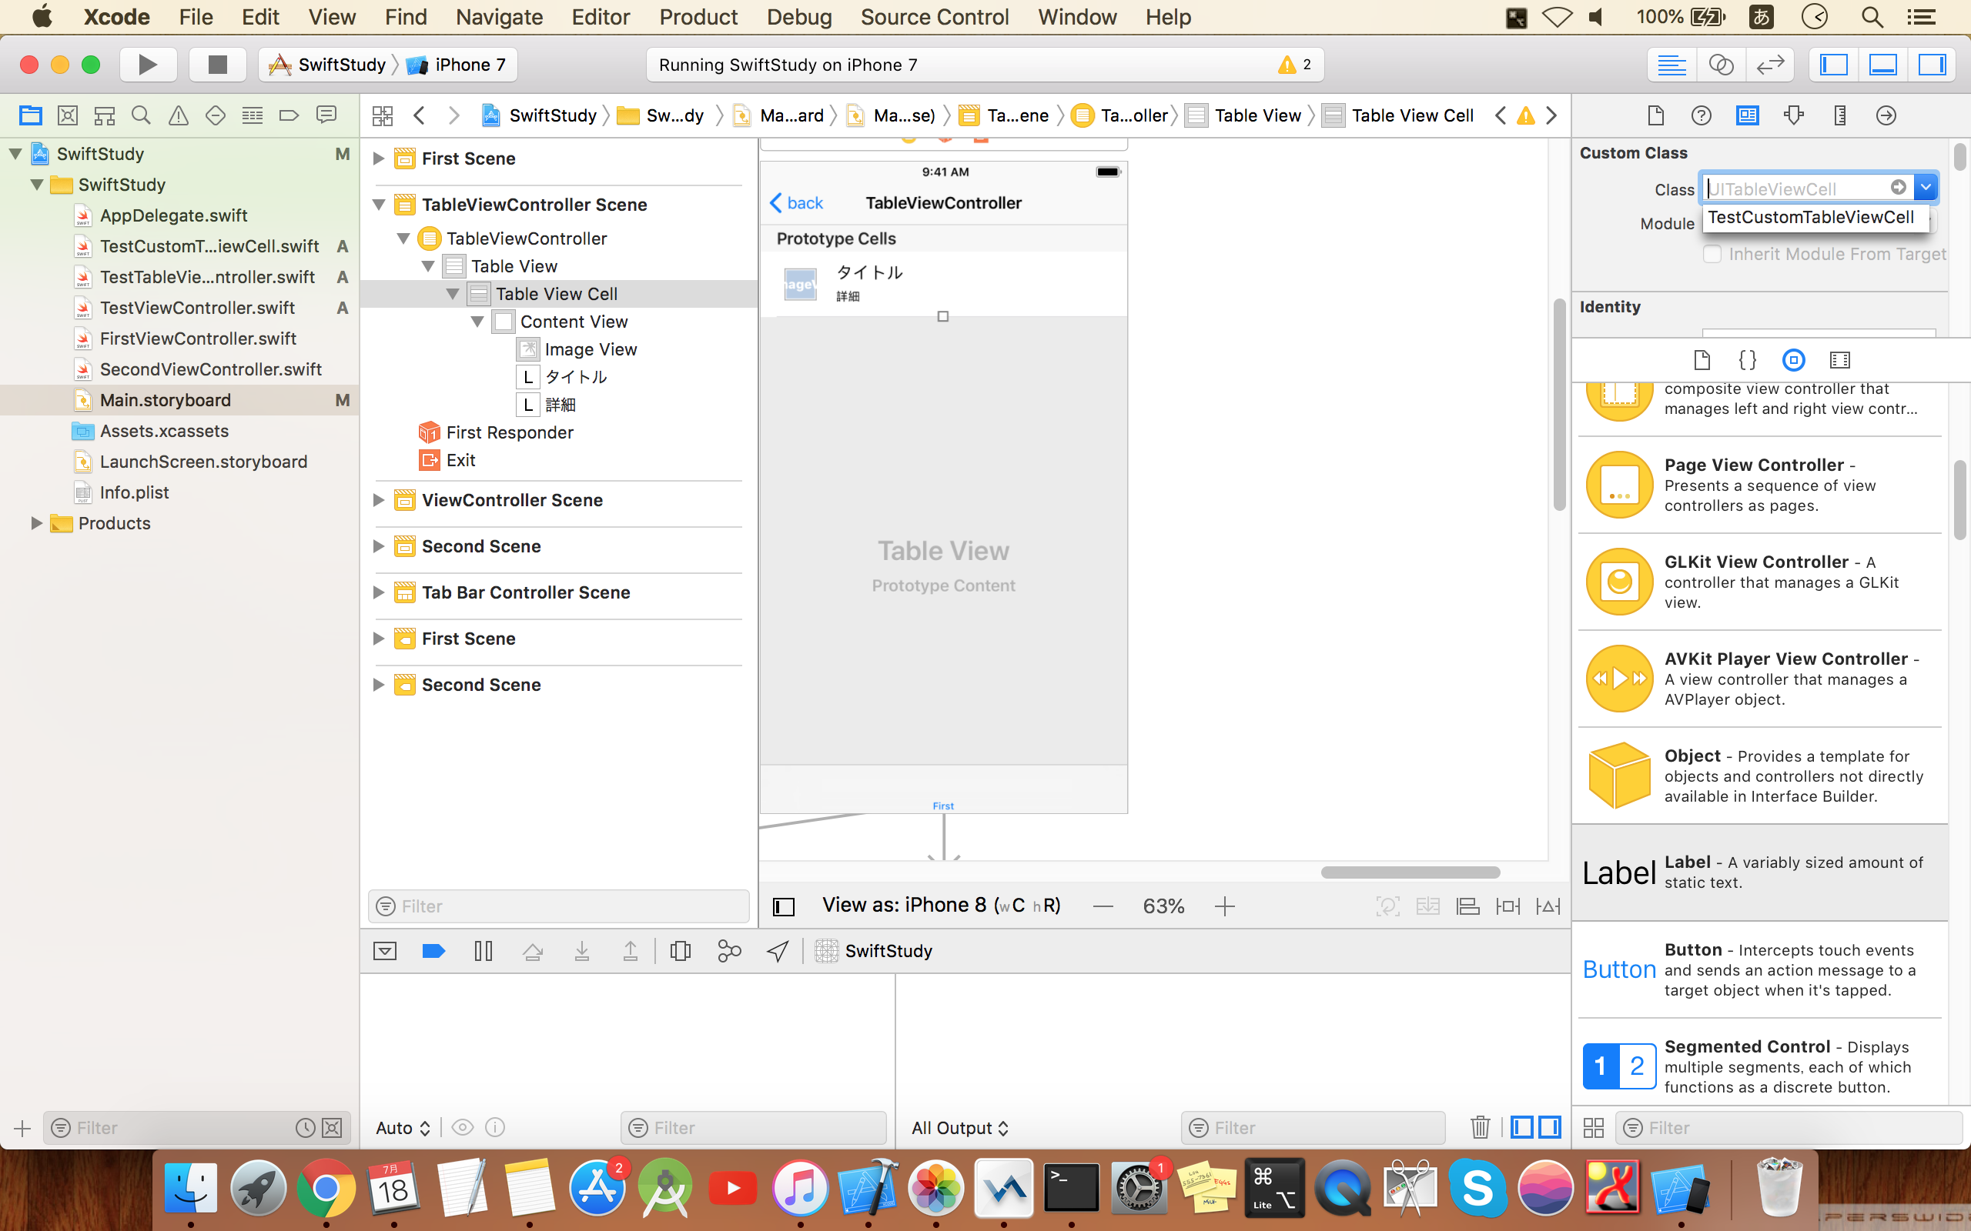This screenshot has width=1971, height=1231.
Task: Open the Product menu
Action: tap(698, 16)
